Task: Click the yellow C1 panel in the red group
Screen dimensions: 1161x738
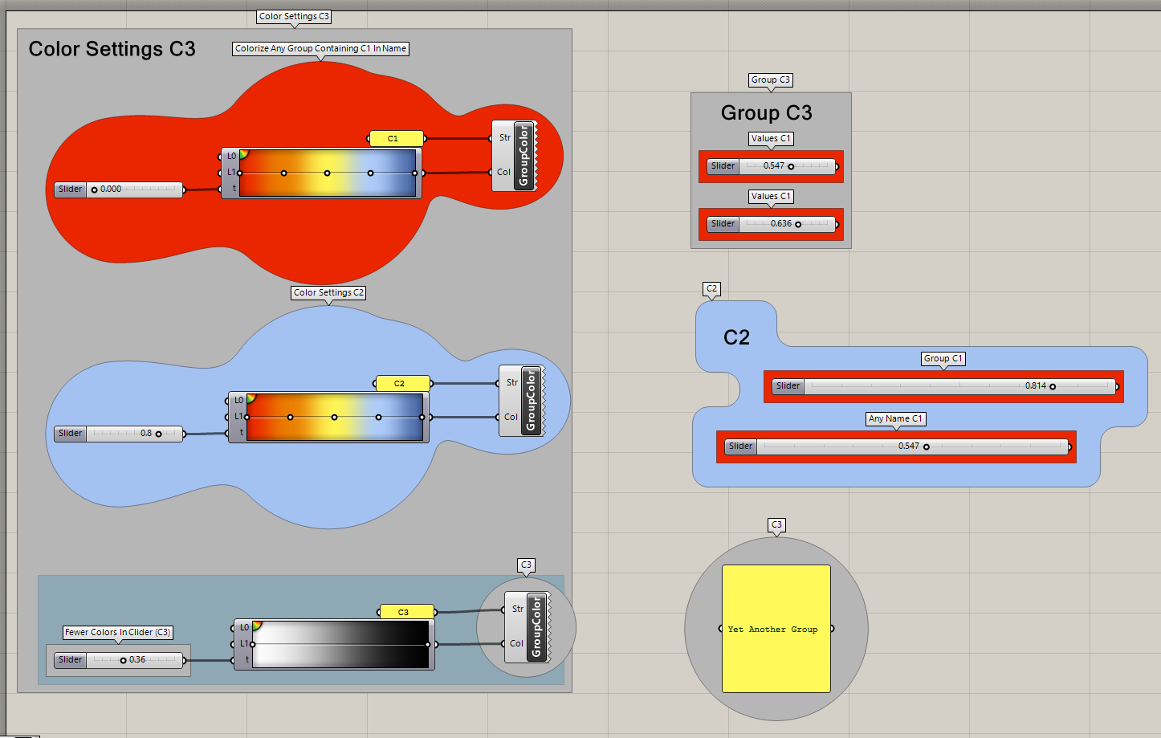Action: (396, 138)
